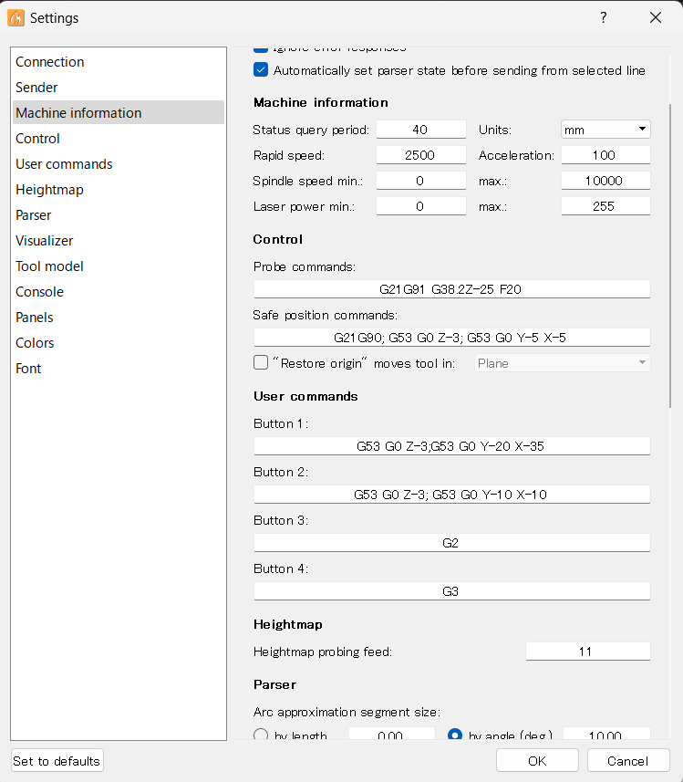
Task: Click the Candle app icon in title bar
Action: [16, 17]
